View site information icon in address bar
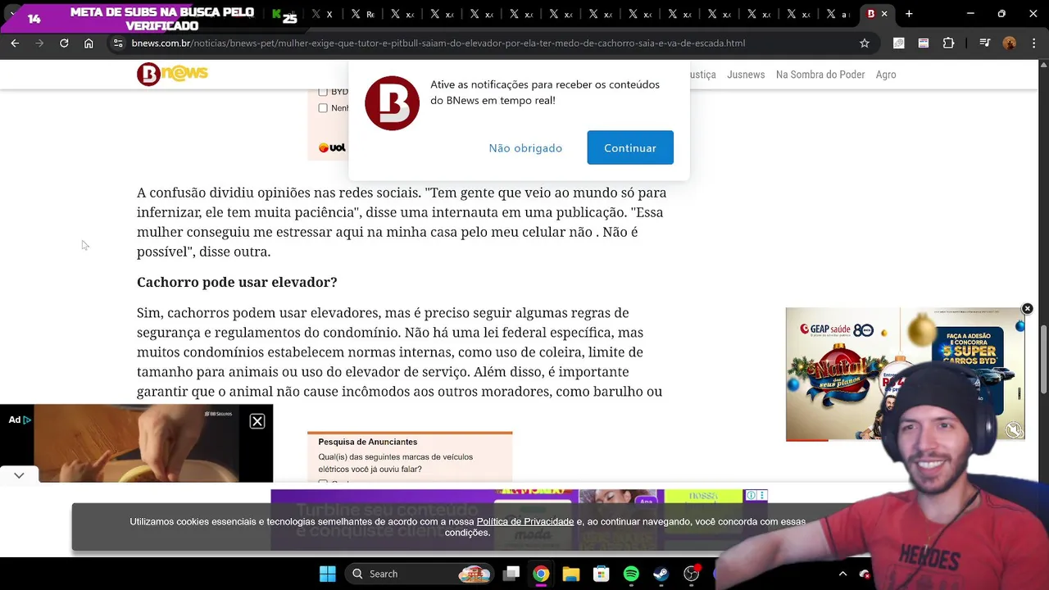The width and height of the screenshot is (1049, 590). click(116, 43)
